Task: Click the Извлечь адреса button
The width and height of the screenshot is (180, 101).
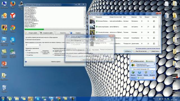Action: (x=55, y=62)
